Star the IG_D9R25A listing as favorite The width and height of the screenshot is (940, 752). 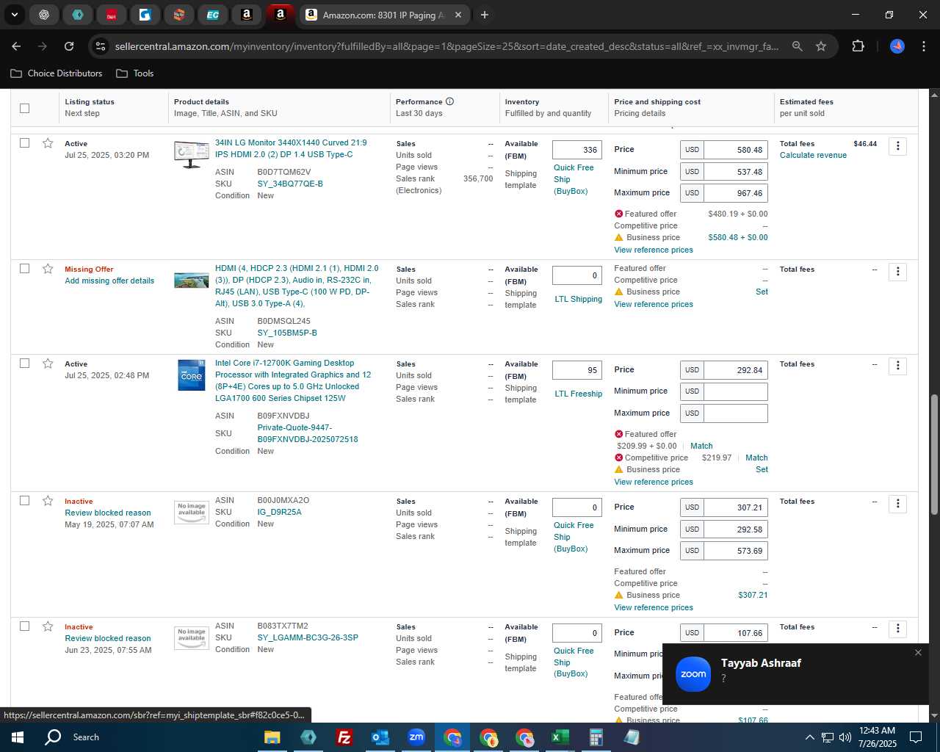pyautogui.click(x=48, y=501)
